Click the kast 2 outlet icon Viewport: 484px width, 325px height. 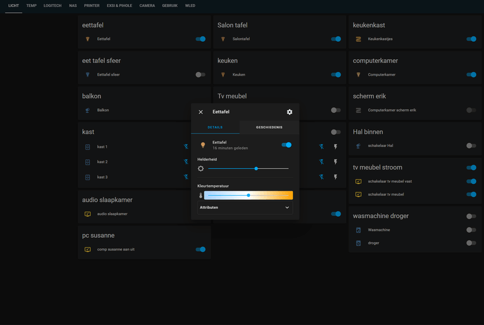click(x=88, y=162)
